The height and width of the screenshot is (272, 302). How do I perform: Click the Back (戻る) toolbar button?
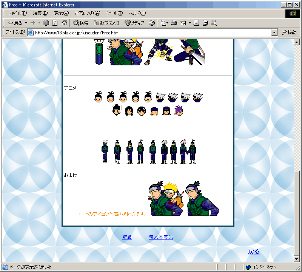15,23
